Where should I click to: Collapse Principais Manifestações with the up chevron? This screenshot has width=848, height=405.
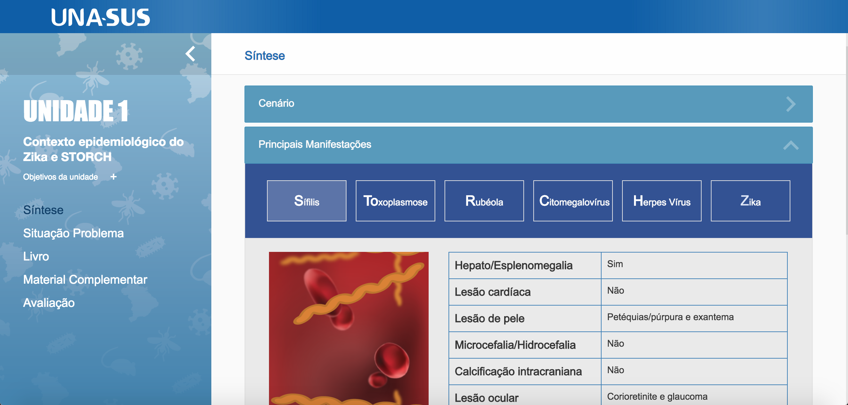point(791,145)
